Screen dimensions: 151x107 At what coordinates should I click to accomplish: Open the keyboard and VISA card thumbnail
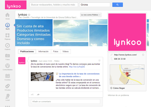42,77
